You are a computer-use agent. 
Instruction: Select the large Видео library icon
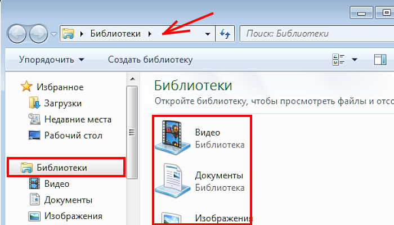point(172,137)
